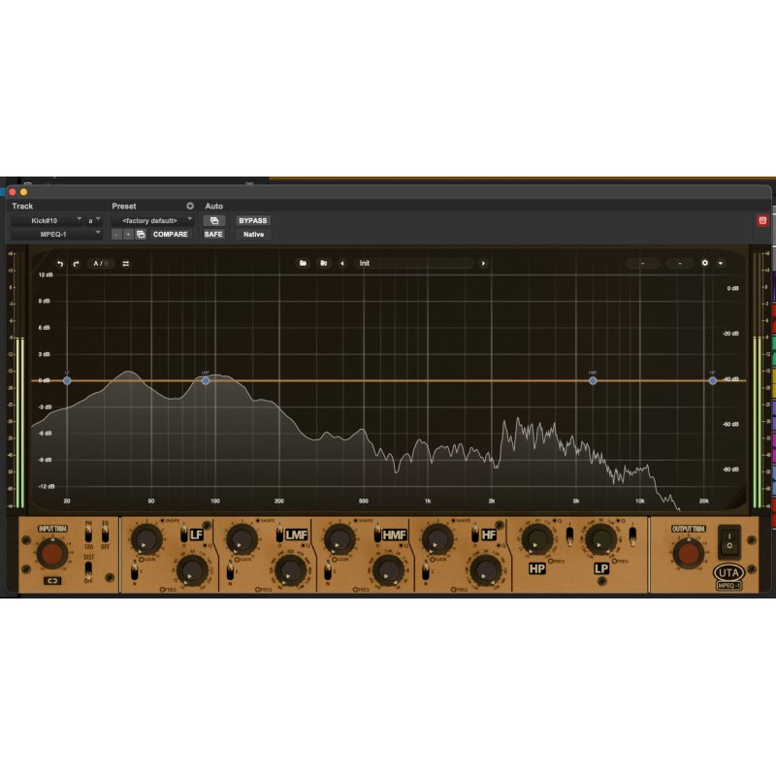776x776 pixels.
Task: Flip the EQ OFF switch
Action: coord(105,534)
